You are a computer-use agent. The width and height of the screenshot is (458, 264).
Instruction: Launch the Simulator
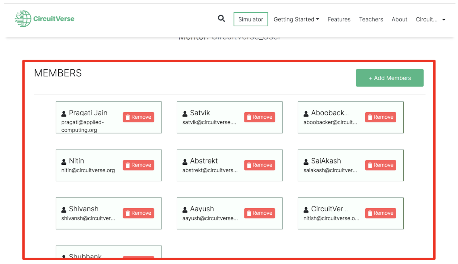coord(250,19)
